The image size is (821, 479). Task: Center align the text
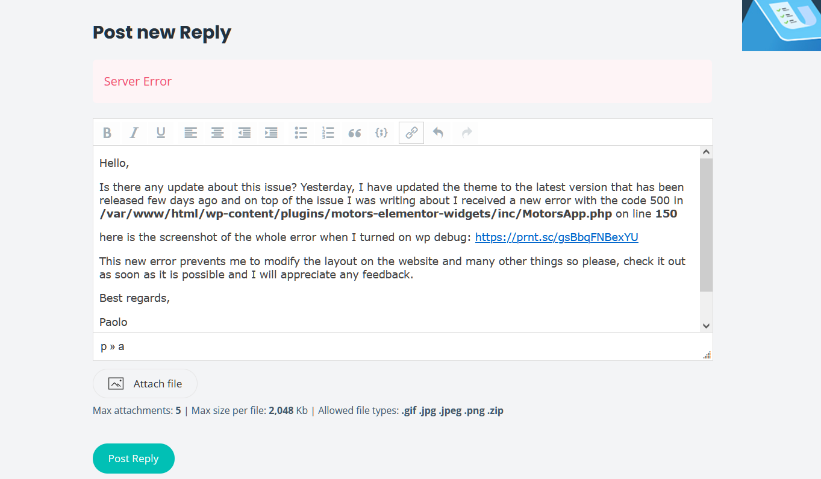pyautogui.click(x=217, y=133)
